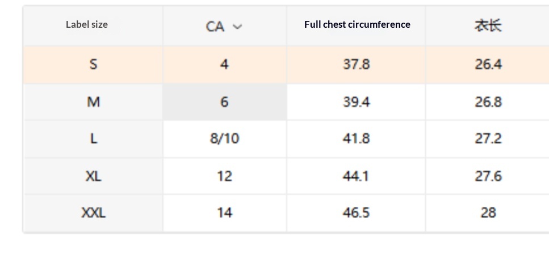Click the CA size 14 cell
549x260 pixels.
click(x=224, y=213)
